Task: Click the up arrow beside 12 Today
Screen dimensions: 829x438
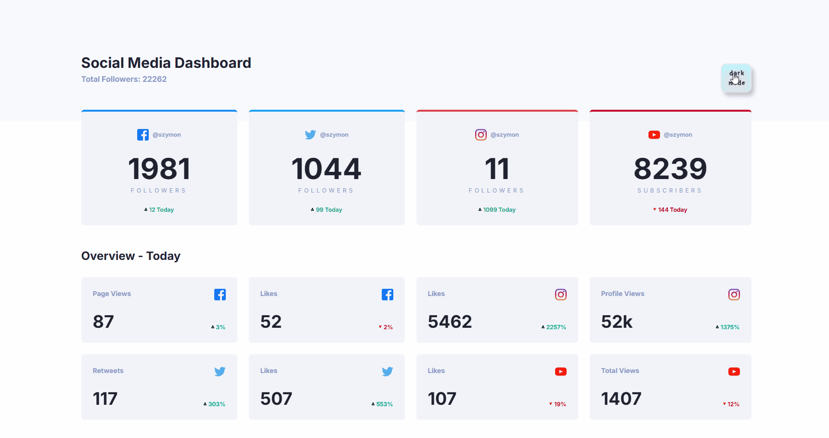Action: click(x=146, y=209)
